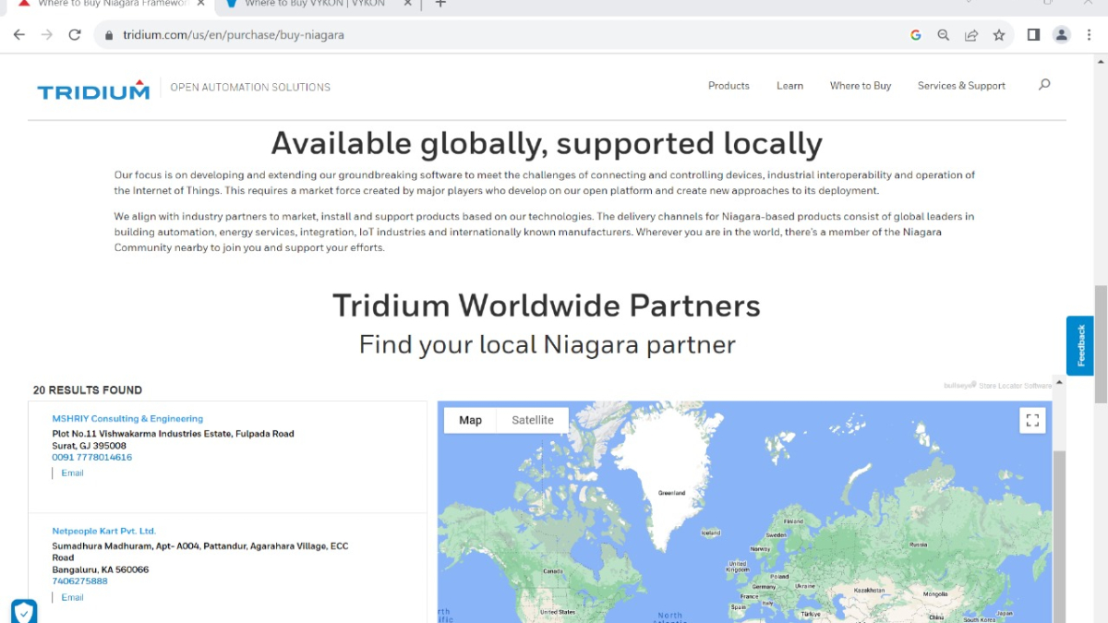Reload the page with the refresh icon
The width and height of the screenshot is (1108, 623).
pos(75,35)
